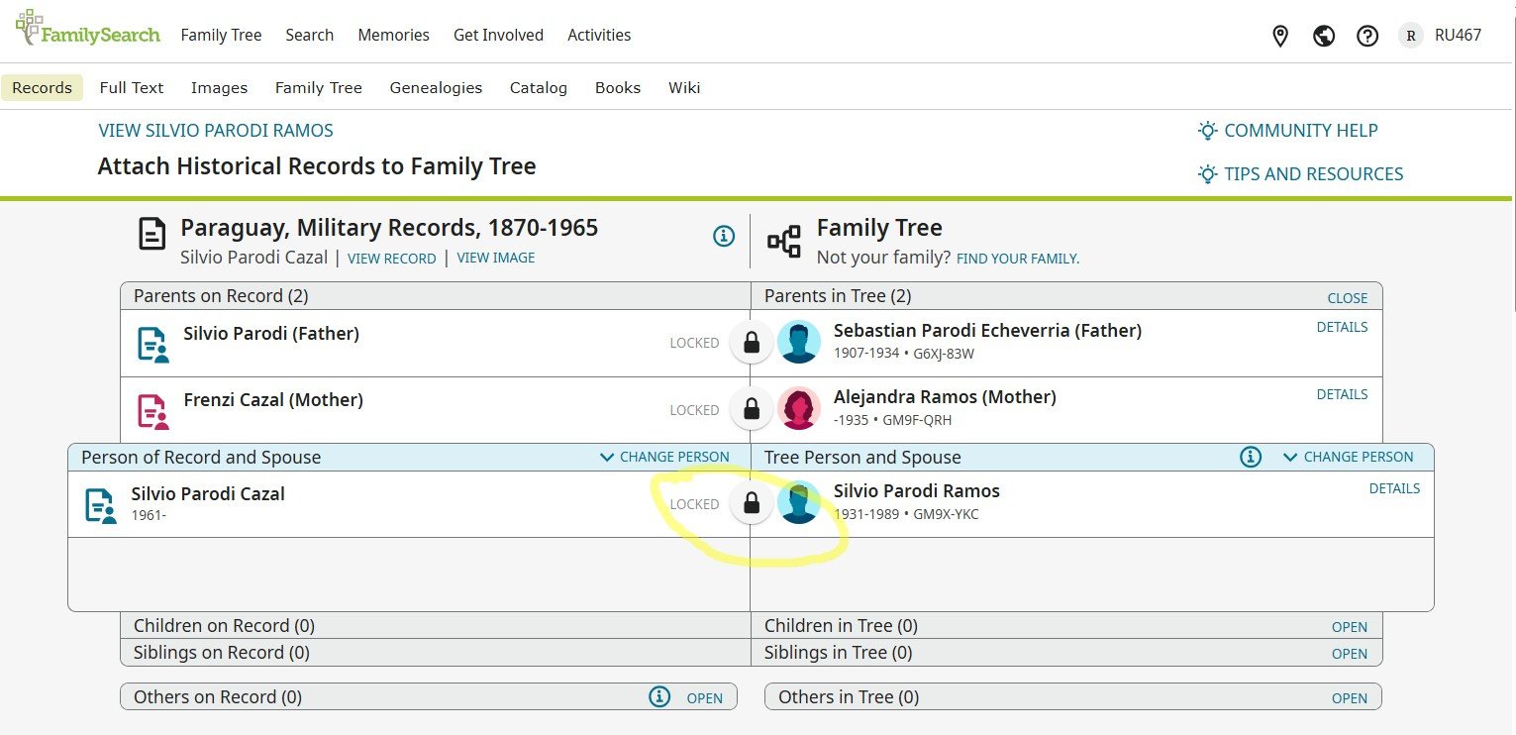Open the Memories menu
This screenshot has width=1516, height=735.
[393, 35]
